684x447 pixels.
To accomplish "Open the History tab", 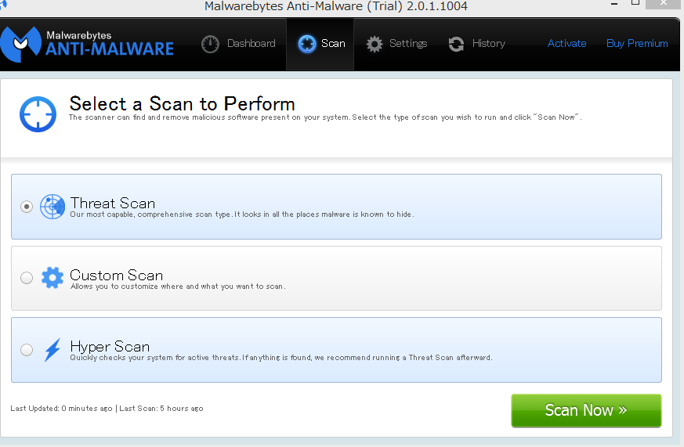I will (477, 44).
